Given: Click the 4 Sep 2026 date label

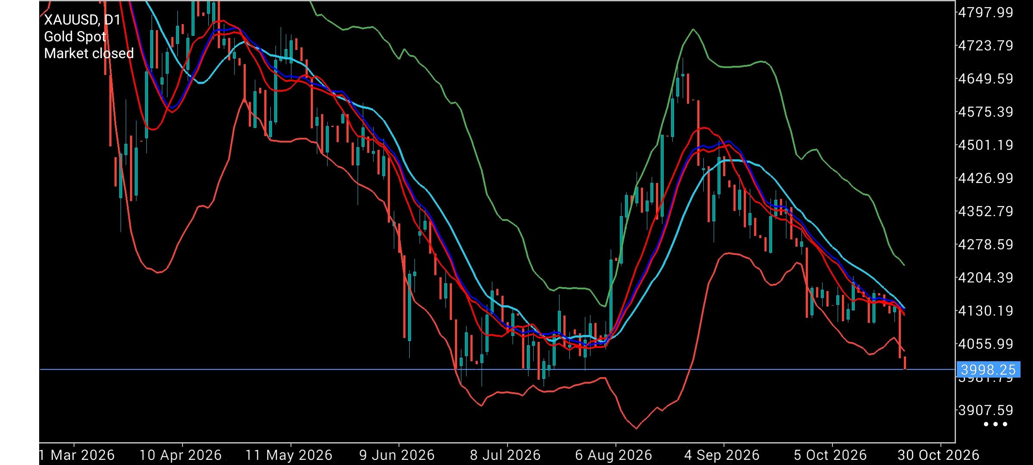Looking at the screenshot, I should tap(722, 455).
